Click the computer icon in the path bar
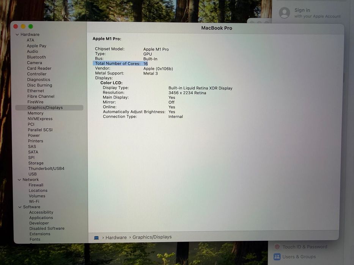Image resolution: width=354 pixels, height=265 pixels. (96, 238)
